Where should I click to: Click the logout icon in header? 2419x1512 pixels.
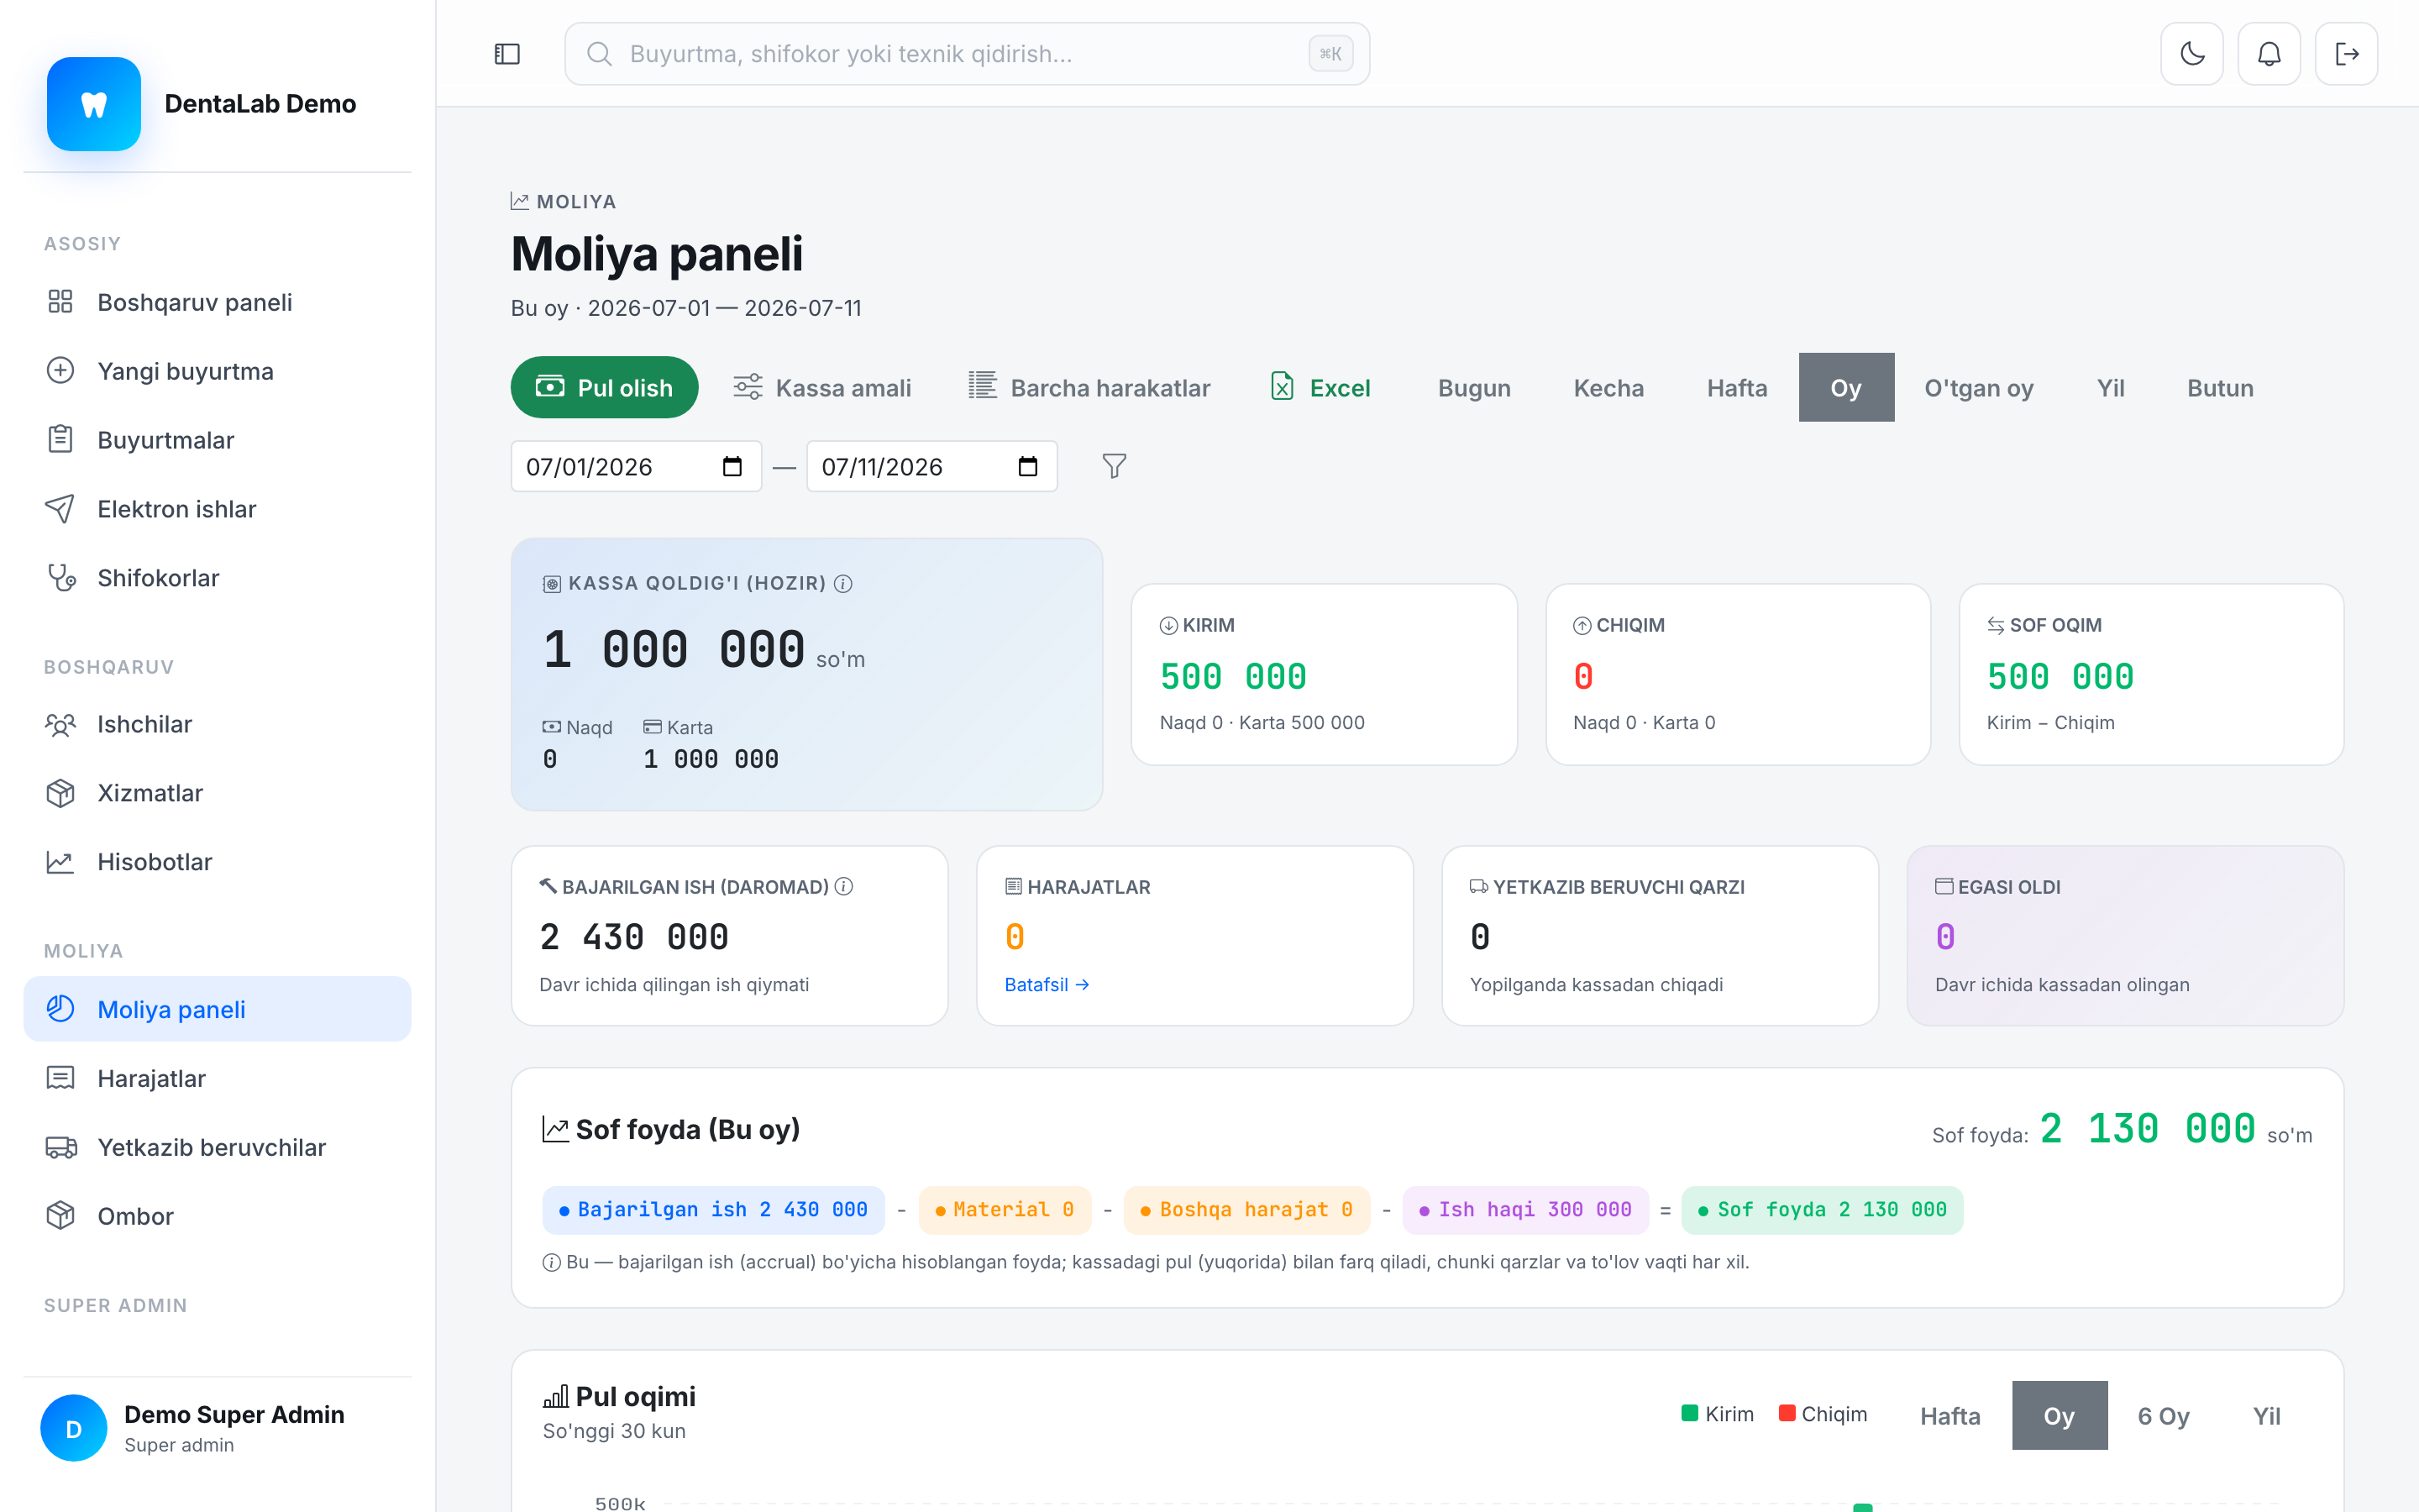[x=2346, y=54]
